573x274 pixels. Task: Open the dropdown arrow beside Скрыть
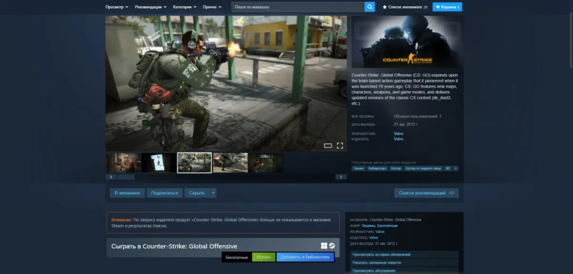click(x=213, y=193)
